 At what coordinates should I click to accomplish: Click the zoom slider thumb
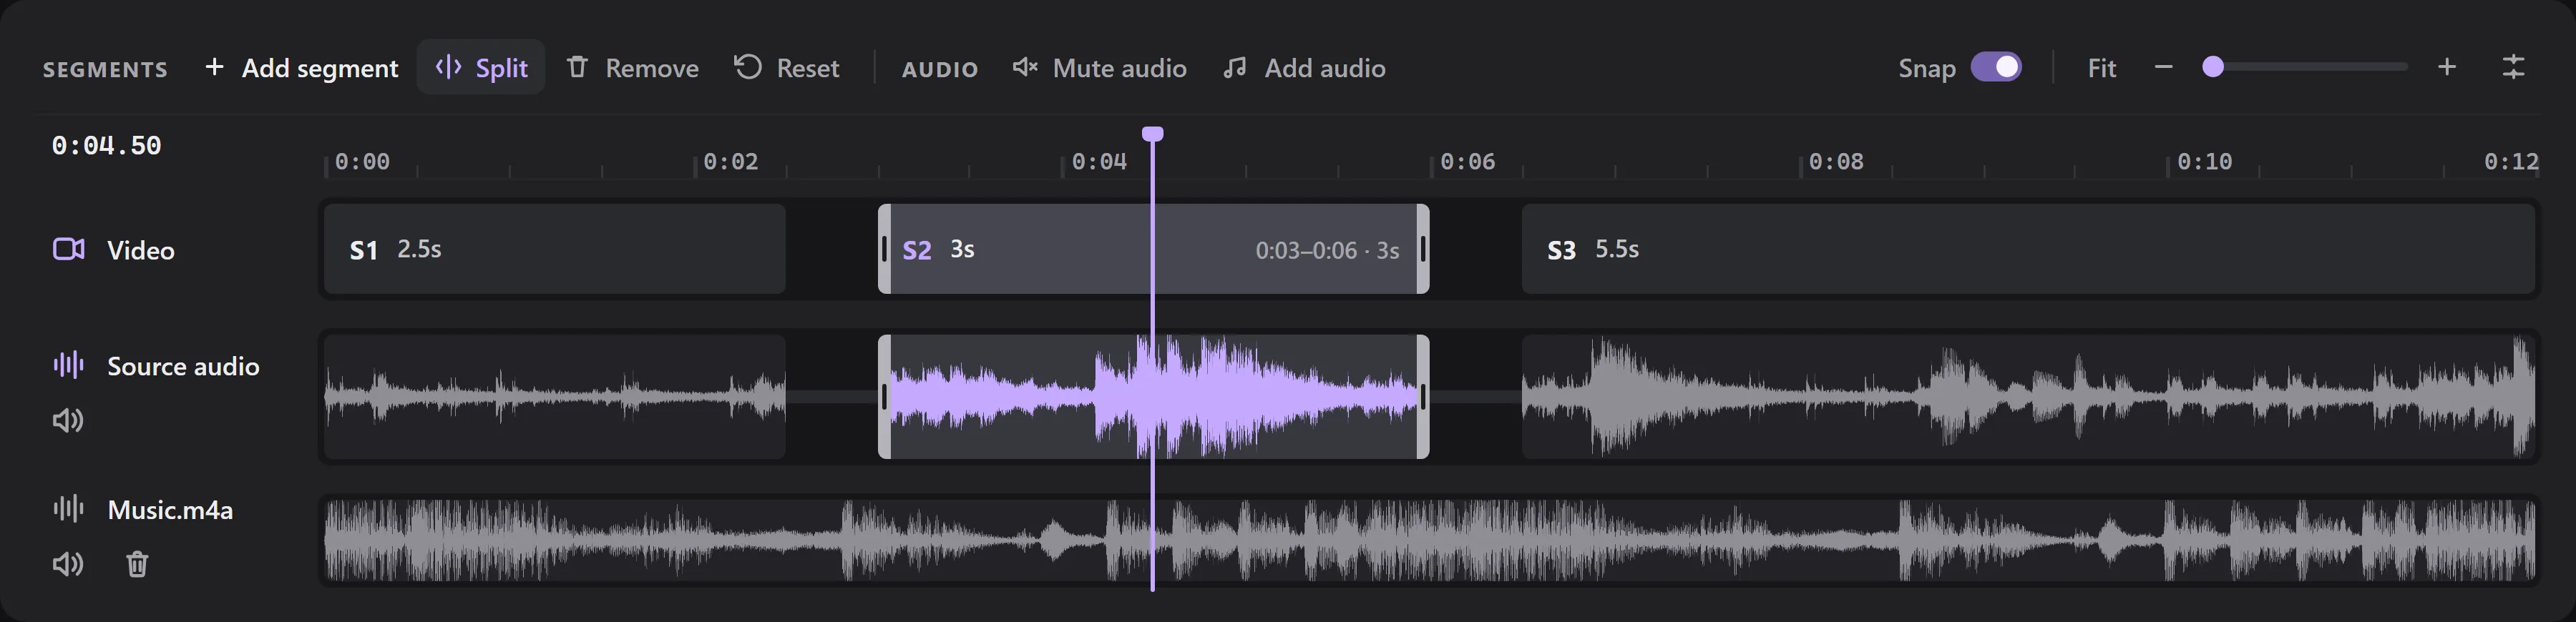click(x=2213, y=67)
